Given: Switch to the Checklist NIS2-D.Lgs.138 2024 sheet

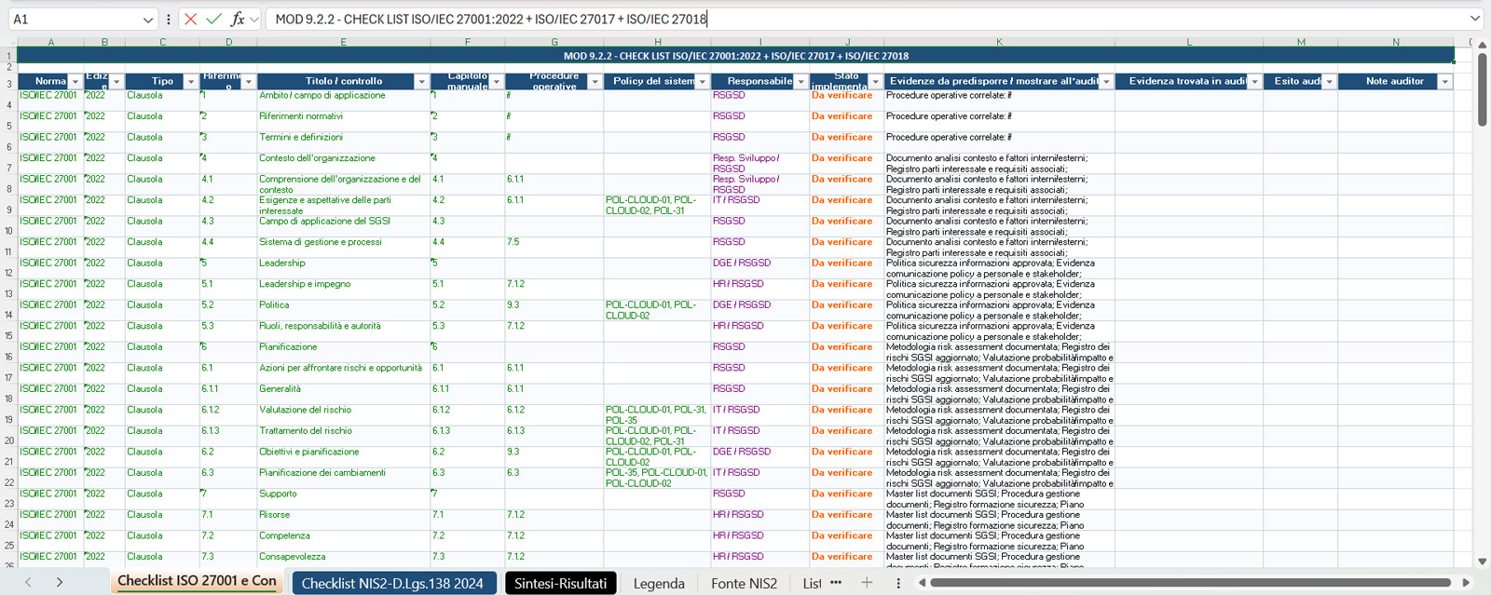Looking at the screenshot, I should point(392,583).
